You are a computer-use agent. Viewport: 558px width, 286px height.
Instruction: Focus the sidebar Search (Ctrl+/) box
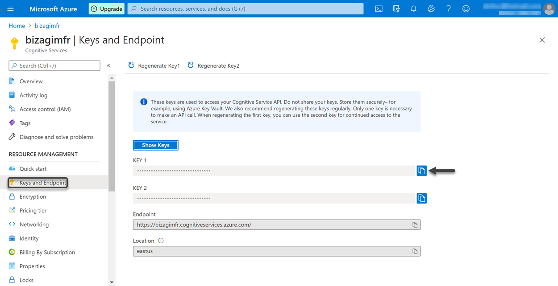[54, 65]
